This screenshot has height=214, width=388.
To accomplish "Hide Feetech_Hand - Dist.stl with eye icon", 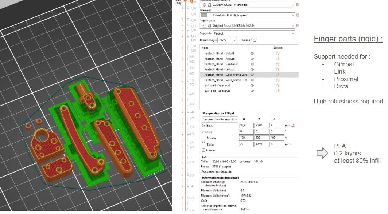I will [252, 53].
